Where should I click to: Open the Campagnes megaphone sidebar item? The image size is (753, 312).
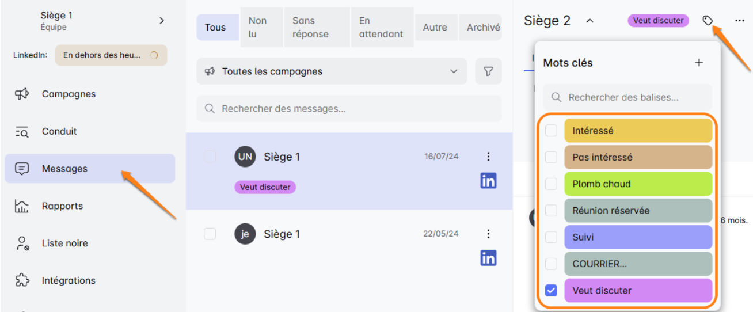22,94
